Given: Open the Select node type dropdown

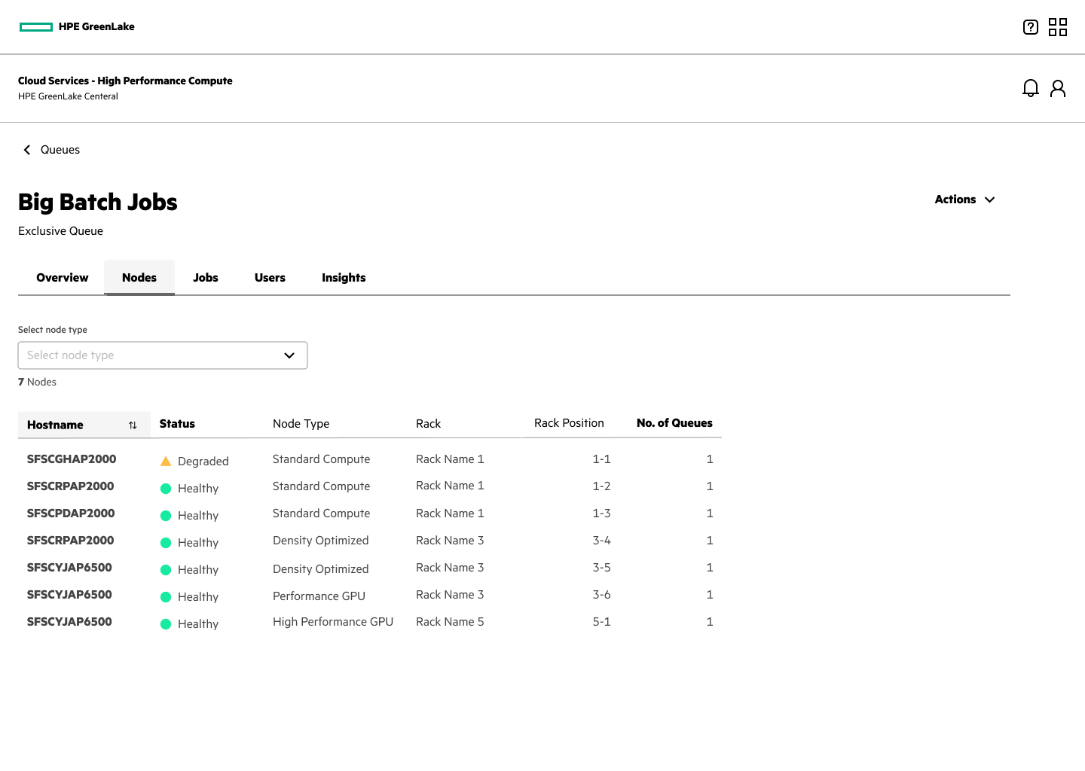Looking at the screenshot, I should coord(163,355).
